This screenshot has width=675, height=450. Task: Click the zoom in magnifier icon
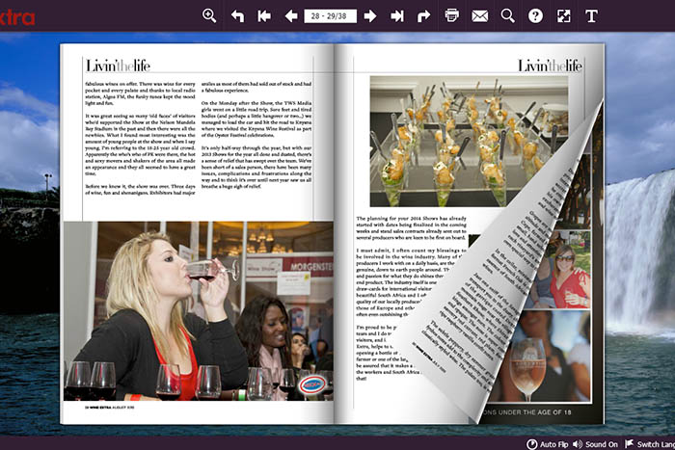[x=209, y=16]
